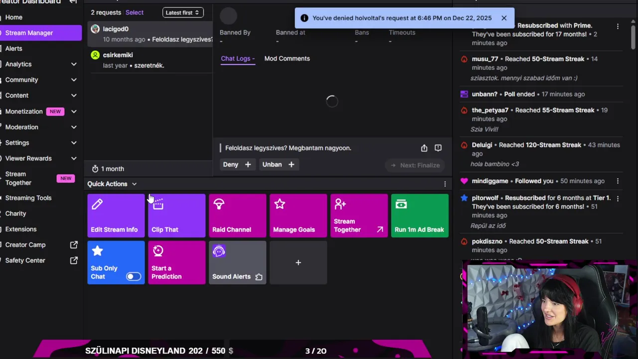Screen dimensions: 638x359
Task: Click Creator Camp external link icon
Action: [74, 245]
